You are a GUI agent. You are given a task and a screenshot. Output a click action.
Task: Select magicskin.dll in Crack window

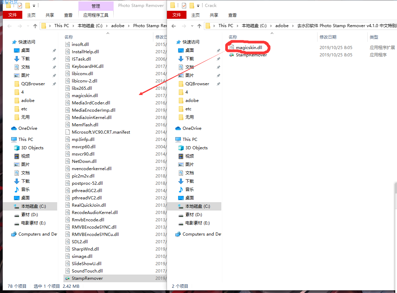coord(249,48)
